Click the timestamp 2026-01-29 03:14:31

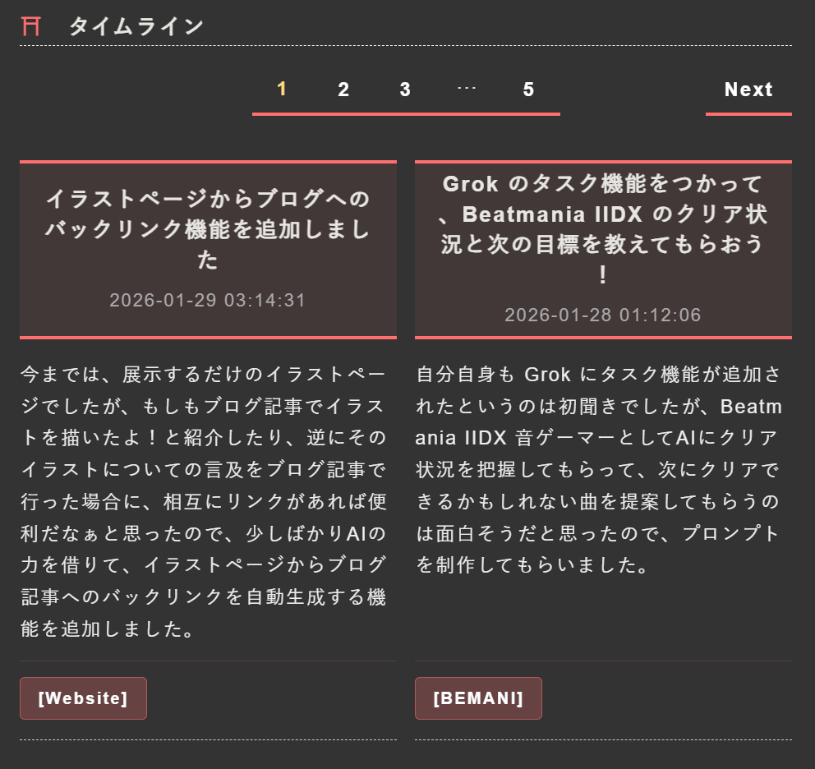pyautogui.click(x=208, y=301)
